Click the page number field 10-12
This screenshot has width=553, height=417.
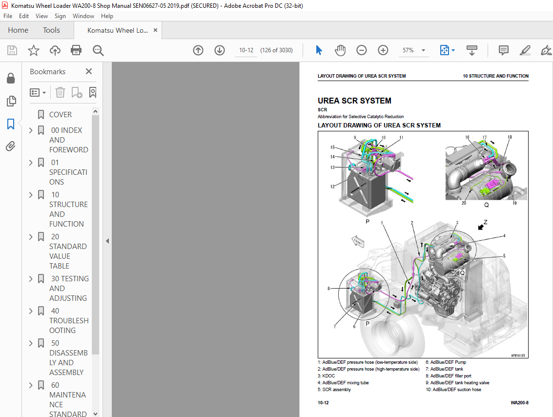pos(246,50)
